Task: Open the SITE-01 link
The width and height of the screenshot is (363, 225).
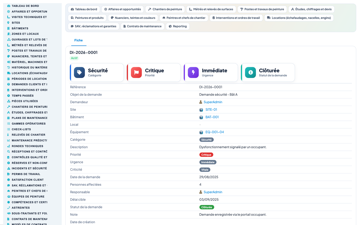Action: pos(211,109)
